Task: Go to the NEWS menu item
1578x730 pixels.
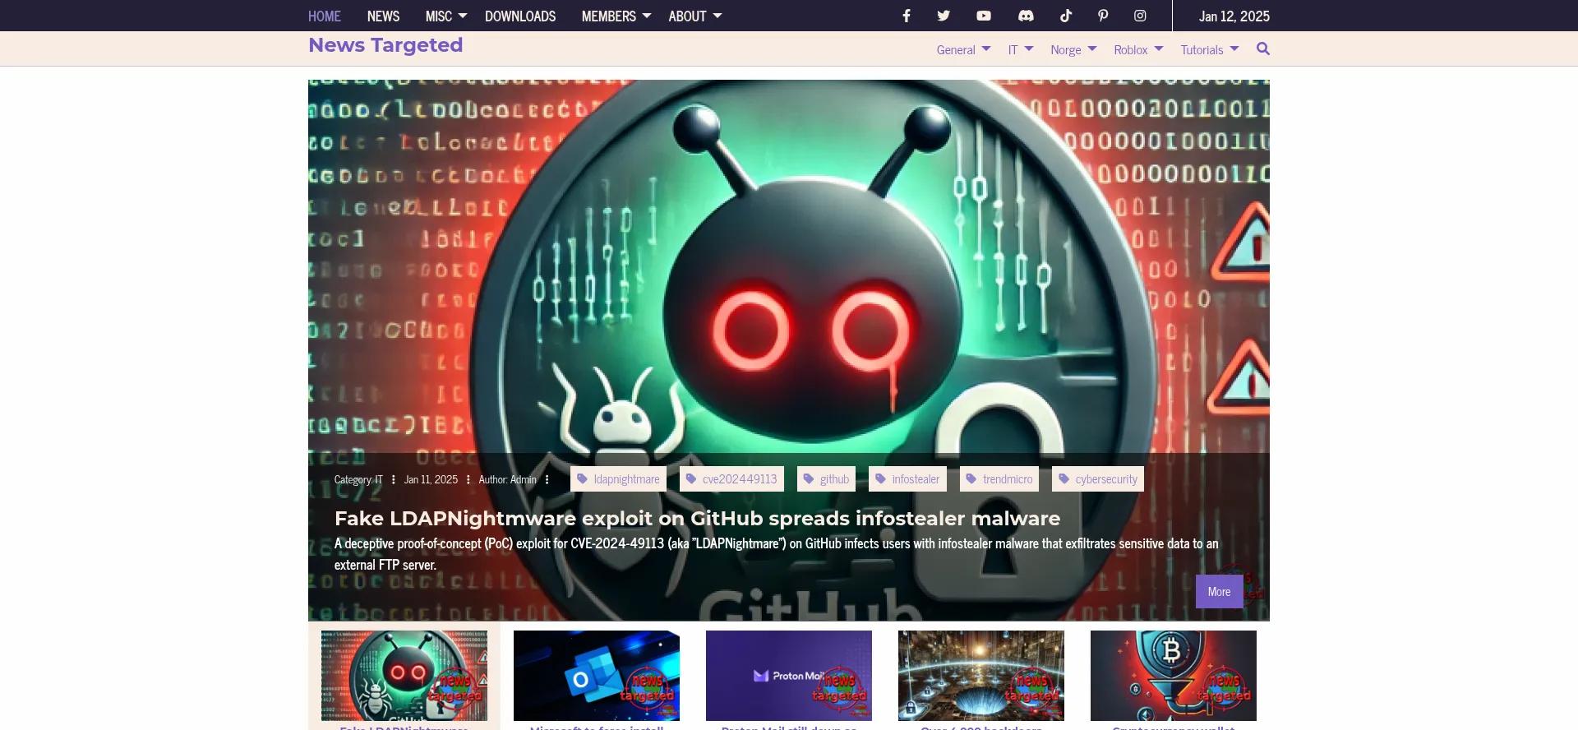Action: (383, 16)
